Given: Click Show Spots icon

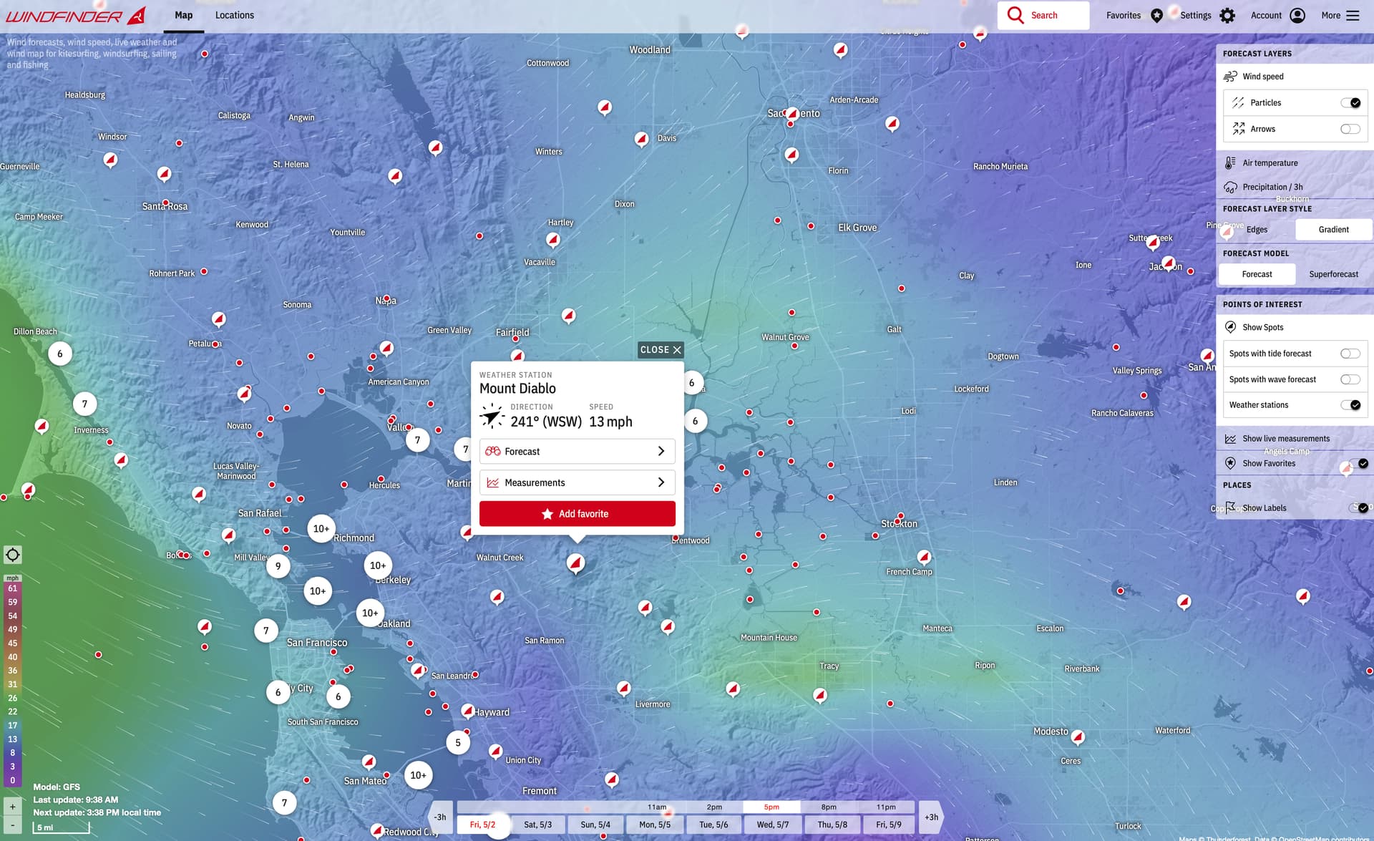Looking at the screenshot, I should tap(1230, 327).
